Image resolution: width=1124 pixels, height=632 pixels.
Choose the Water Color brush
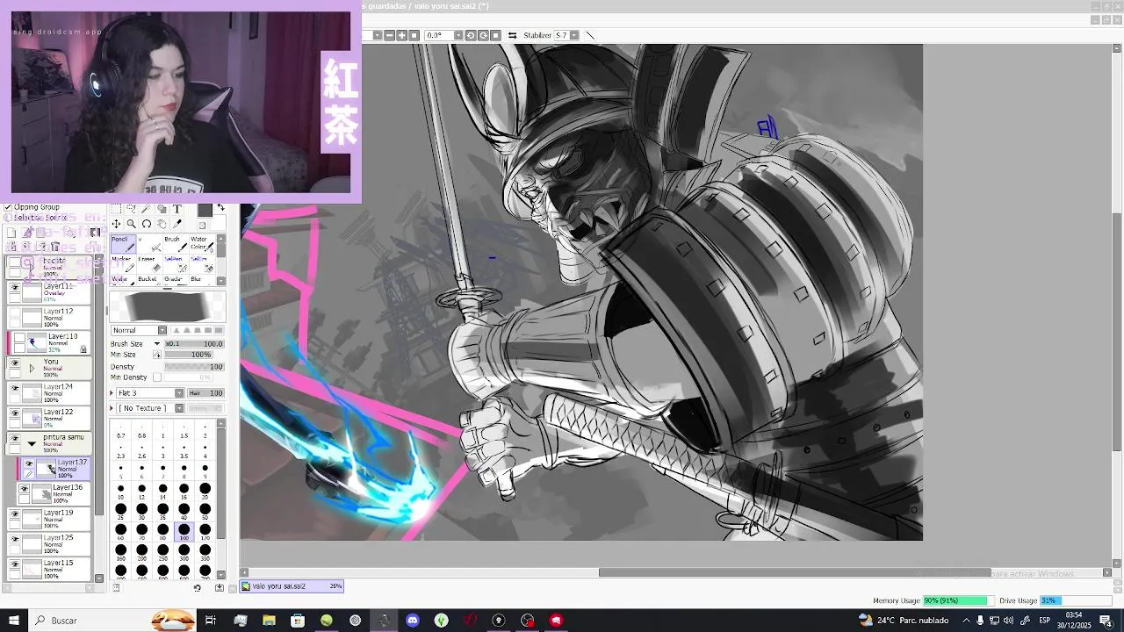pyautogui.click(x=201, y=245)
